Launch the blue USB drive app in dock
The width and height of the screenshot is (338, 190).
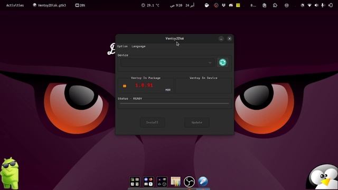203,182
